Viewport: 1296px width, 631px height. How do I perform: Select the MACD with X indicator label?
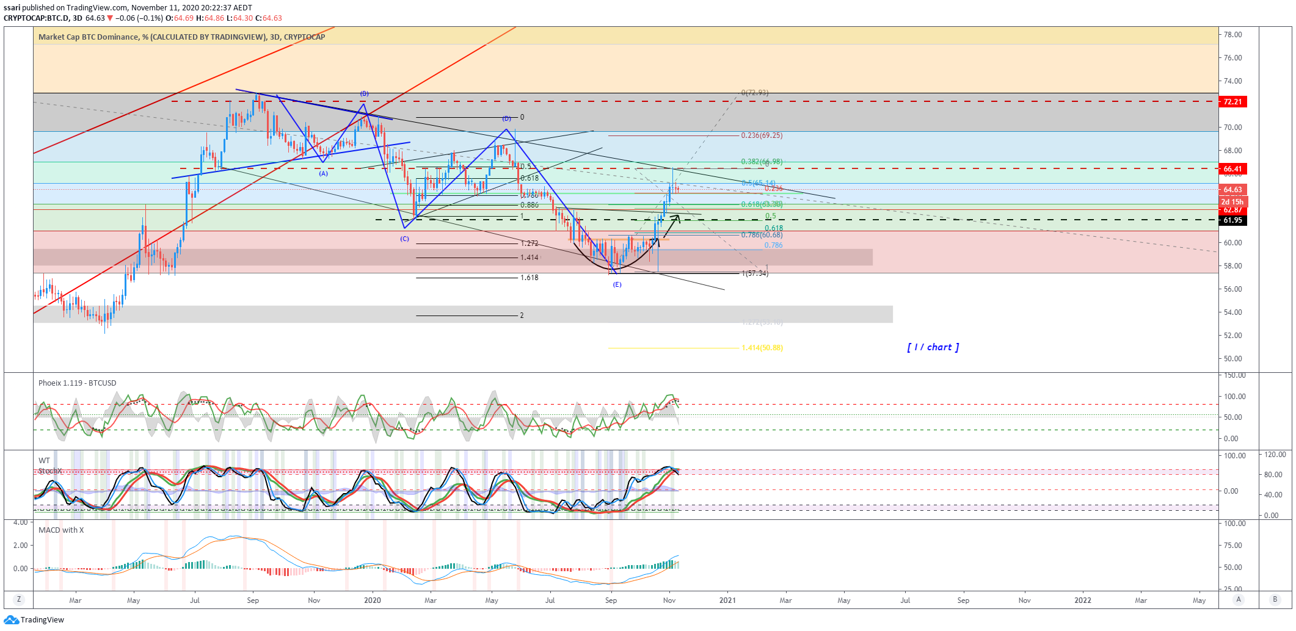click(61, 530)
